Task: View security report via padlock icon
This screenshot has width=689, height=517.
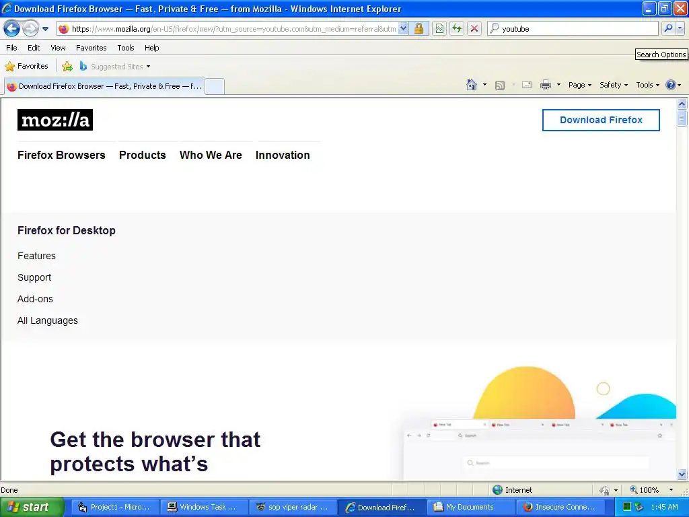Action: click(419, 29)
